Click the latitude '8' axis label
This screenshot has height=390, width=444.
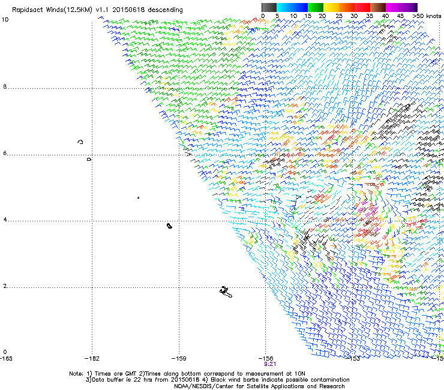tap(5, 86)
